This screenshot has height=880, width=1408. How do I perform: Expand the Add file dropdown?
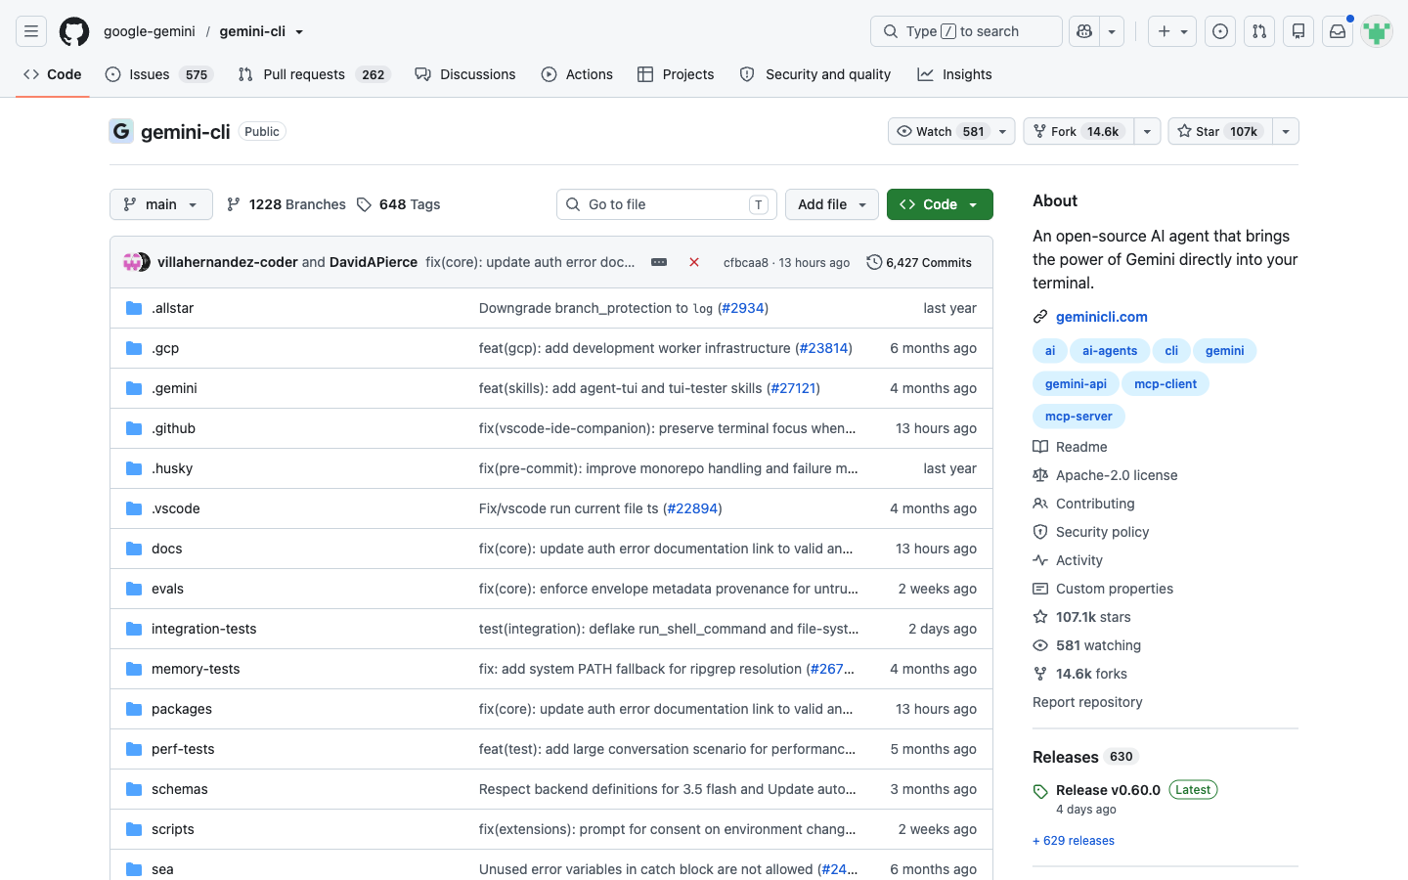point(832,204)
